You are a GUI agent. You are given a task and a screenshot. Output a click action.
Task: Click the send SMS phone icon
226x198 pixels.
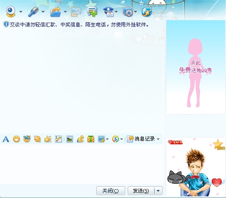click(76, 12)
